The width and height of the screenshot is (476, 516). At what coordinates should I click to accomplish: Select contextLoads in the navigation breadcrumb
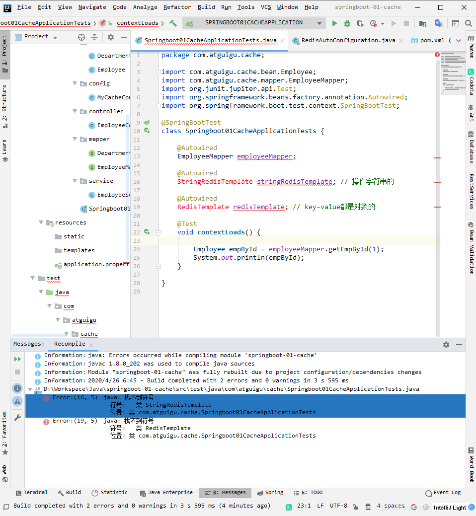point(137,22)
